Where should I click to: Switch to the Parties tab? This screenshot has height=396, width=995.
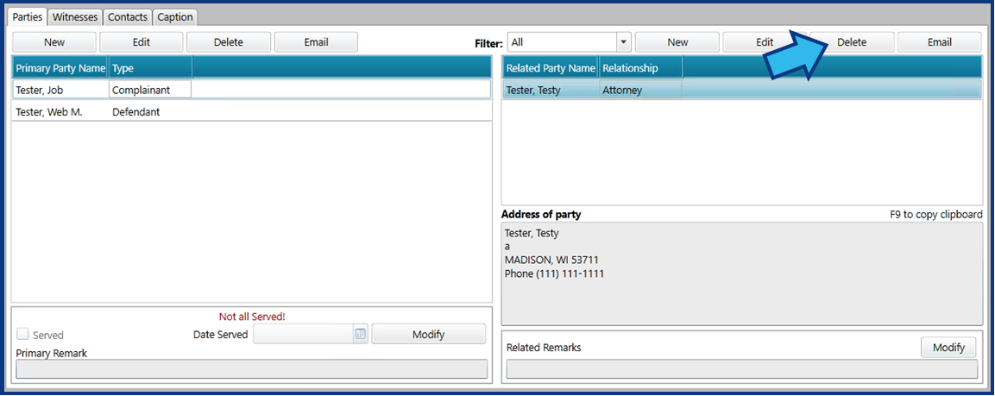pos(28,17)
